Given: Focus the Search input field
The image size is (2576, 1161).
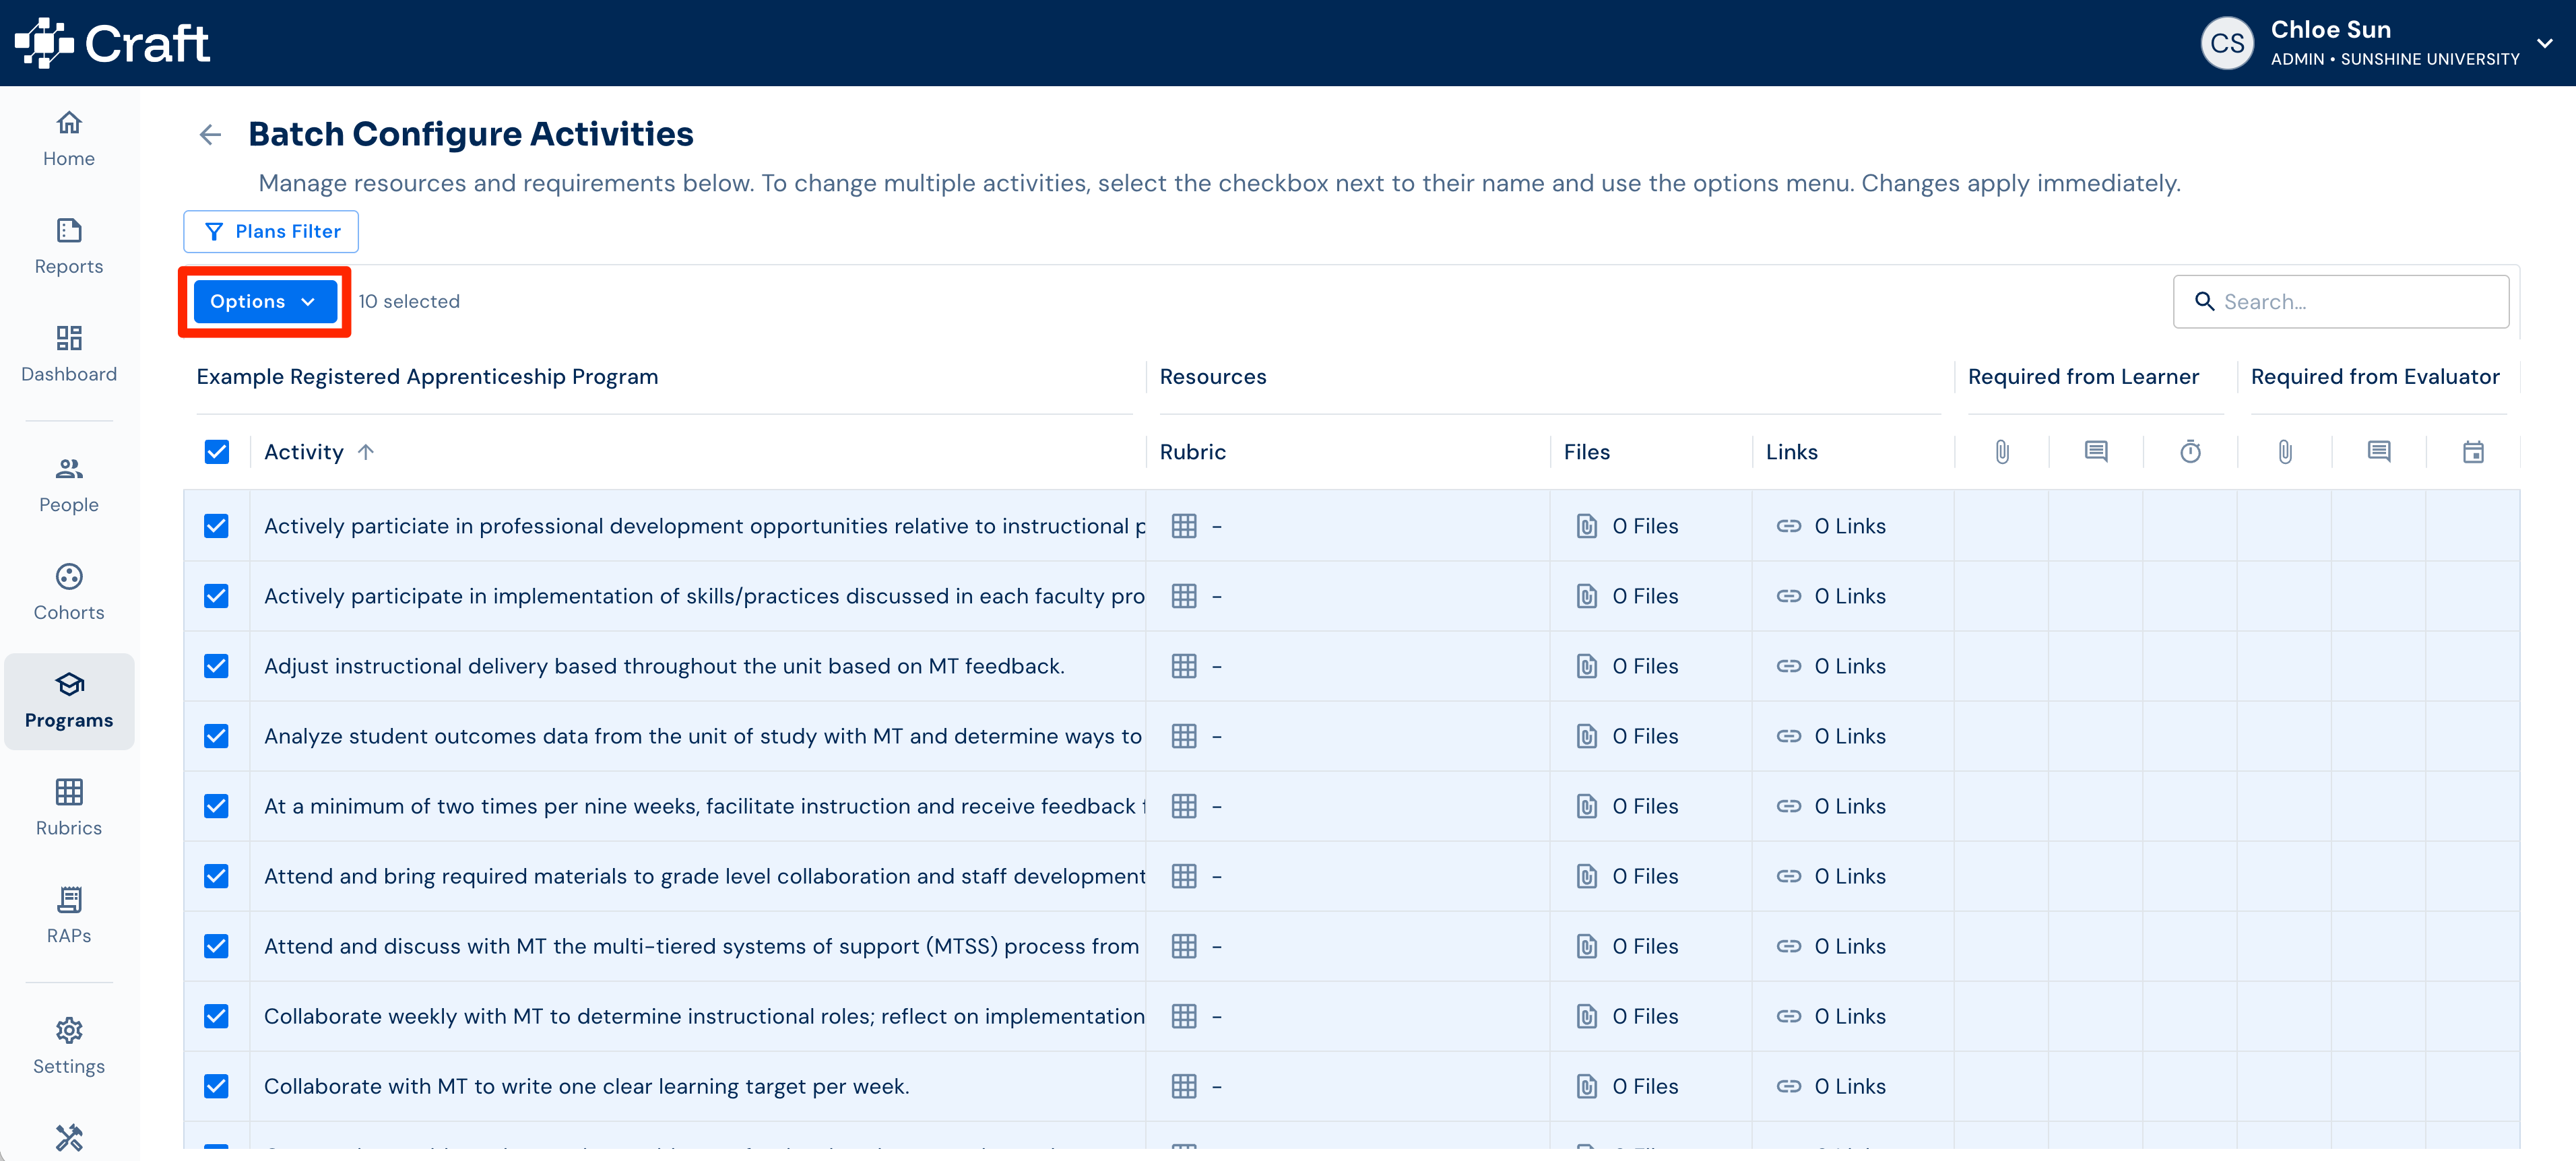Looking at the screenshot, I should pyautogui.click(x=2340, y=302).
